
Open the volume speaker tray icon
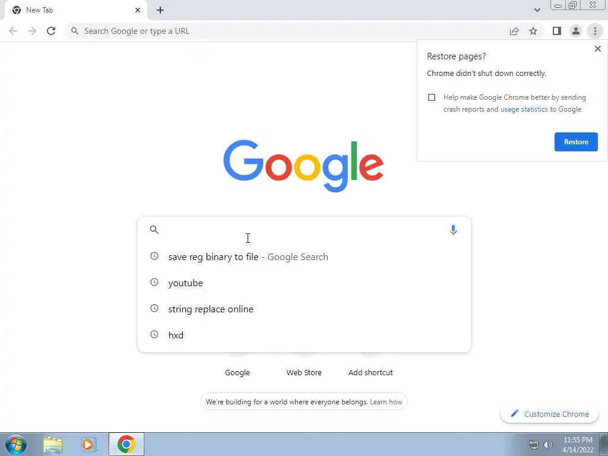(x=548, y=445)
